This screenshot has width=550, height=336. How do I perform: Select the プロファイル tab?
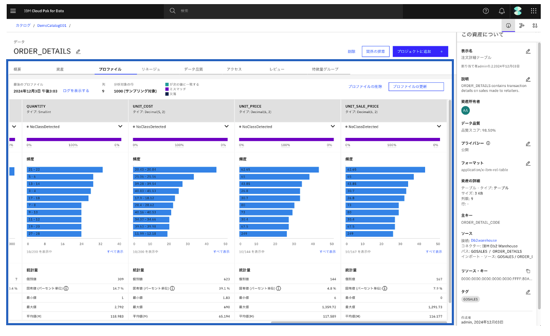click(x=110, y=69)
